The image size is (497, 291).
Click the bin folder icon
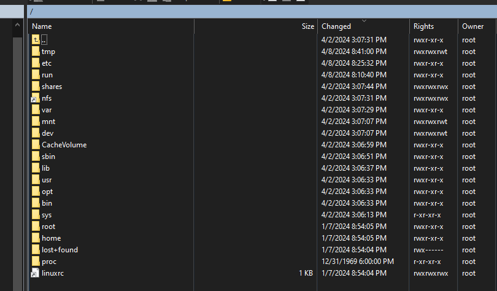pyautogui.click(x=36, y=203)
